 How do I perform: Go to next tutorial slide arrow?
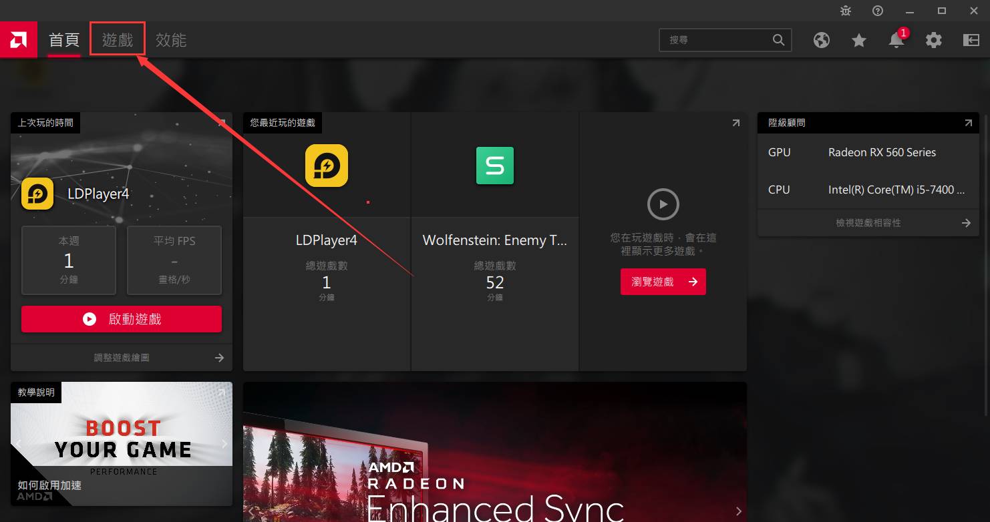click(x=224, y=444)
